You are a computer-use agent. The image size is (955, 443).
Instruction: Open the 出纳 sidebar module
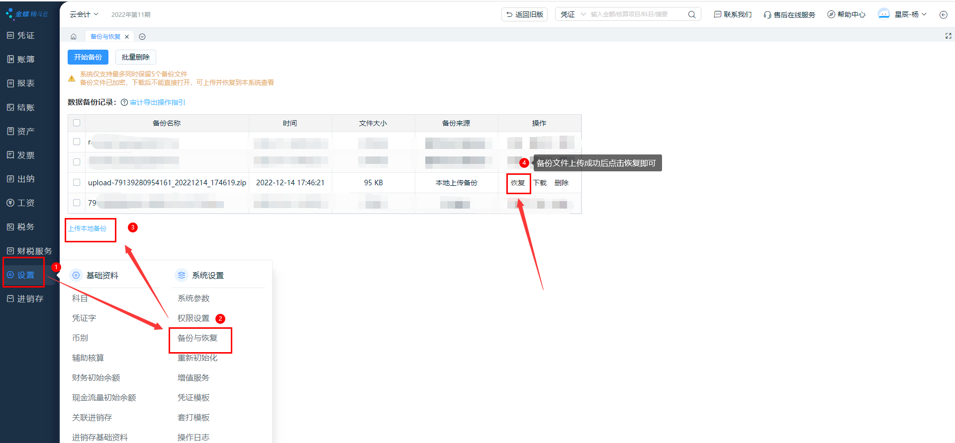pyautogui.click(x=21, y=179)
